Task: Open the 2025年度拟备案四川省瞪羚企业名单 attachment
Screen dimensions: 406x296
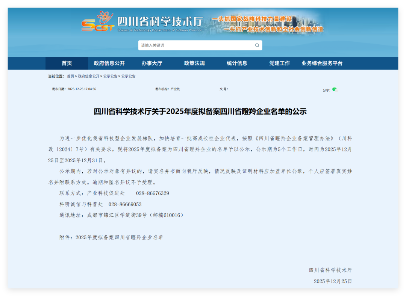Action: click(x=119, y=237)
